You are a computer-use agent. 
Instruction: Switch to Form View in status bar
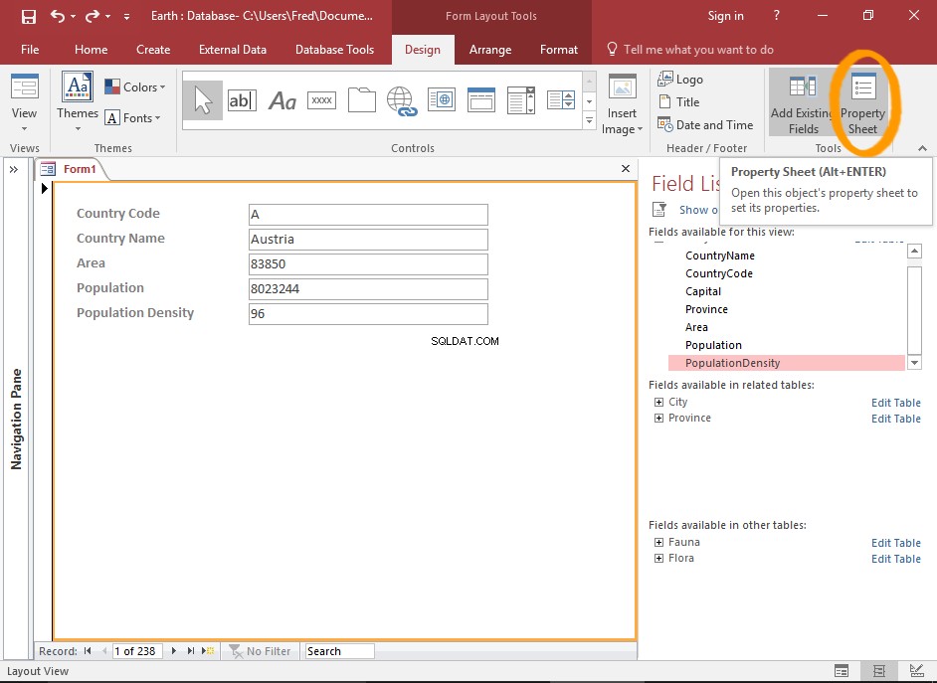coord(841,671)
